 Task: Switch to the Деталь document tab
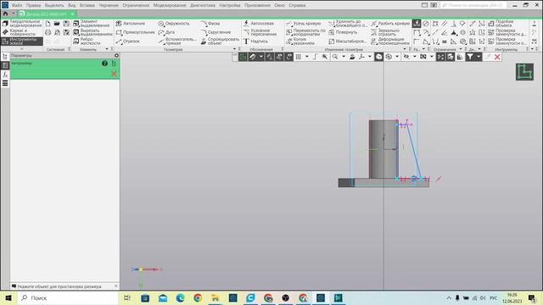click(x=47, y=14)
